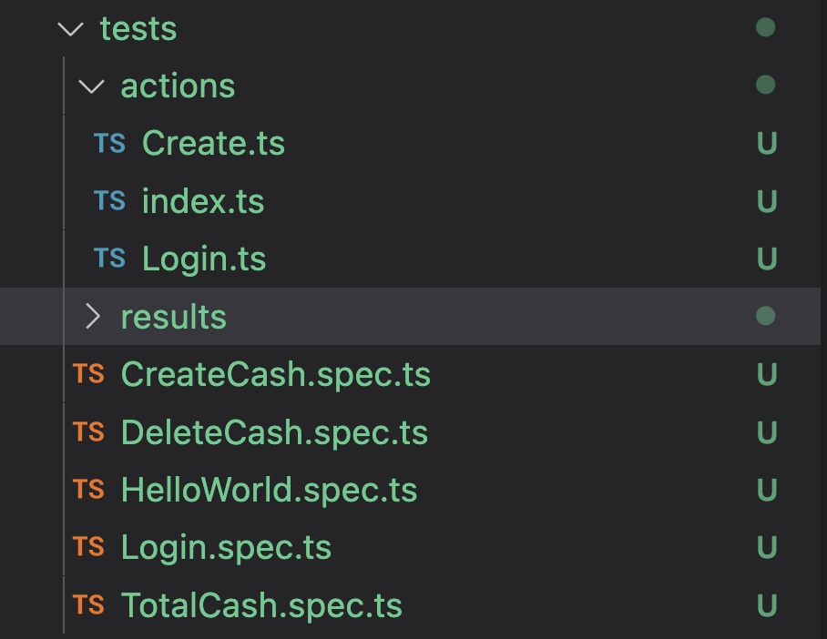Viewport: 827px width, 639px height.
Task: Click the orange TS icon for HelloWorld.spec.ts
Action: pyautogui.click(x=87, y=490)
